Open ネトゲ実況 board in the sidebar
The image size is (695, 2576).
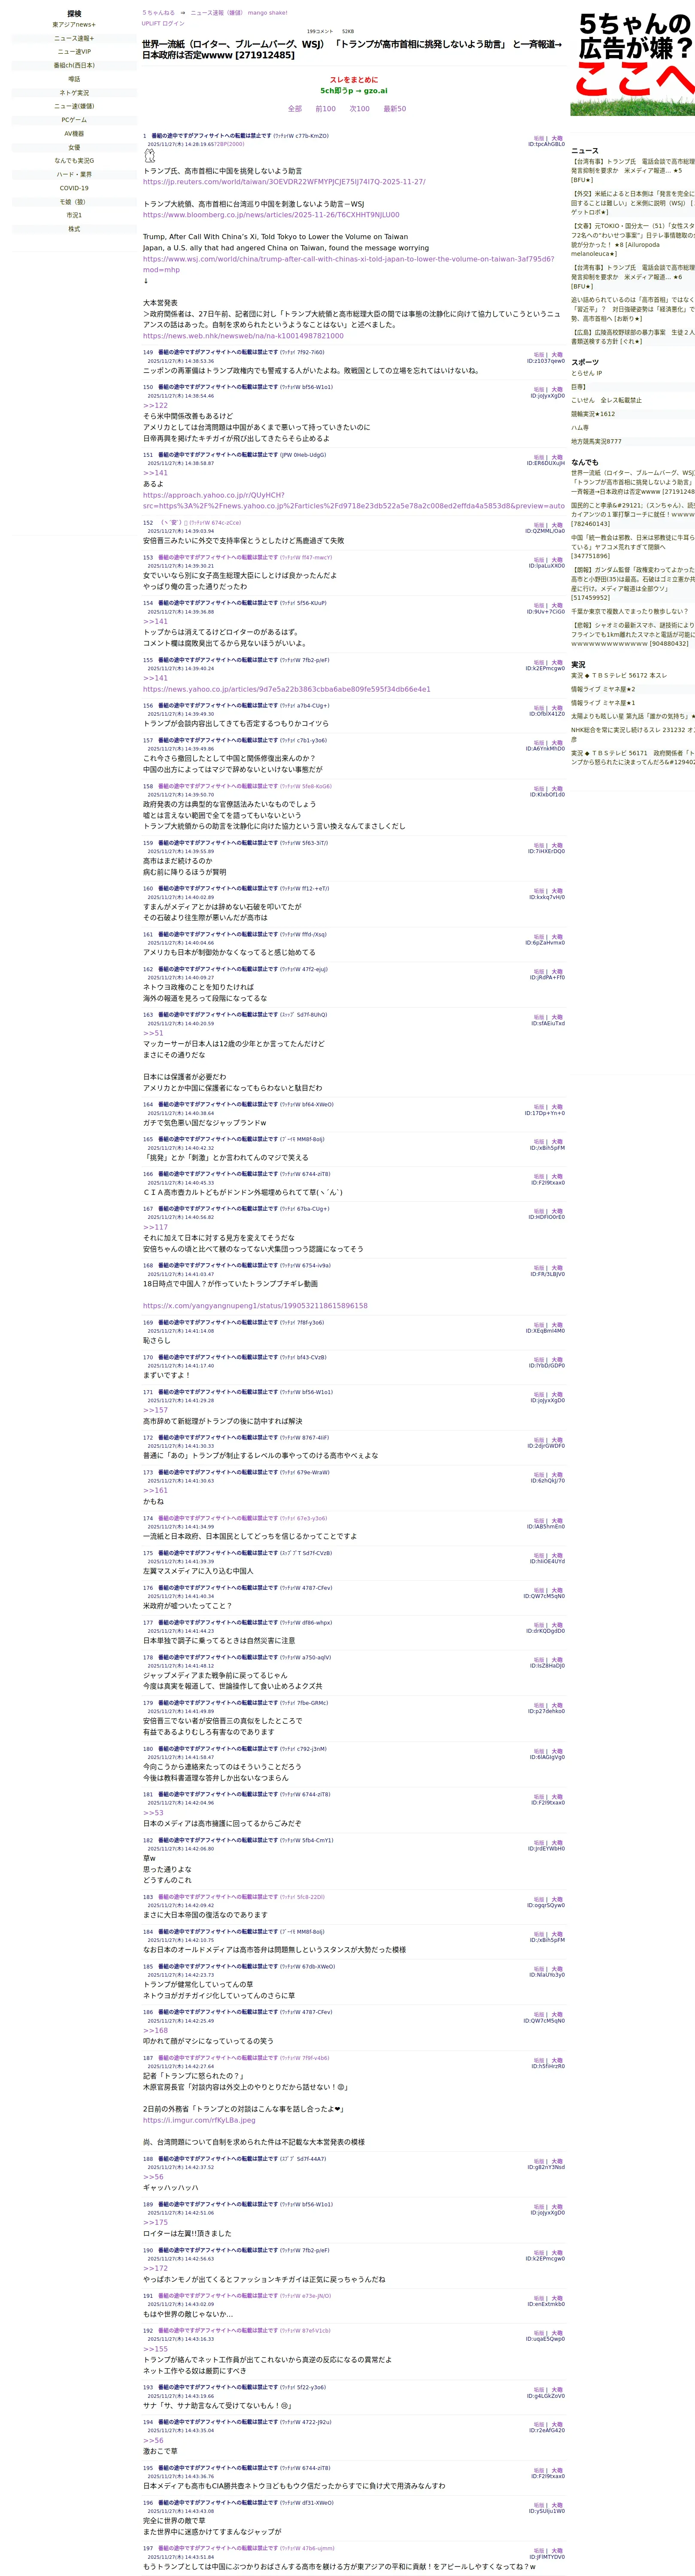pyautogui.click(x=74, y=93)
